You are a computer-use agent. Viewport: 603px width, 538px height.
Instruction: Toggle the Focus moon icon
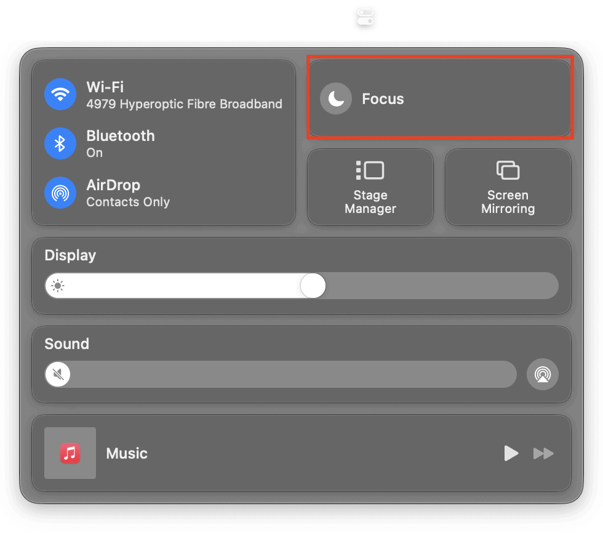336,99
